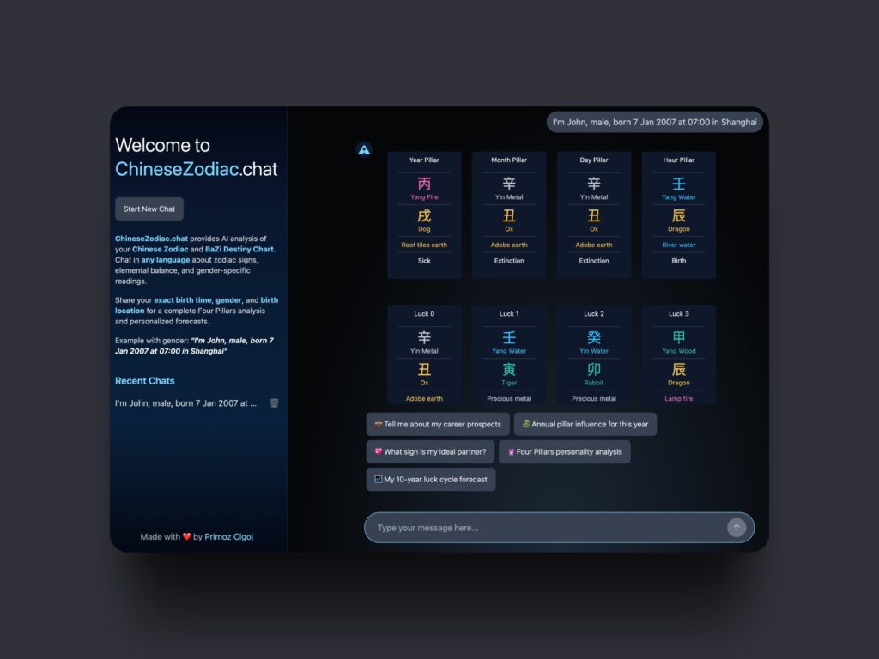Click the Luck 2 Yin Water character
Screen dimensions: 879x659
tap(594, 337)
